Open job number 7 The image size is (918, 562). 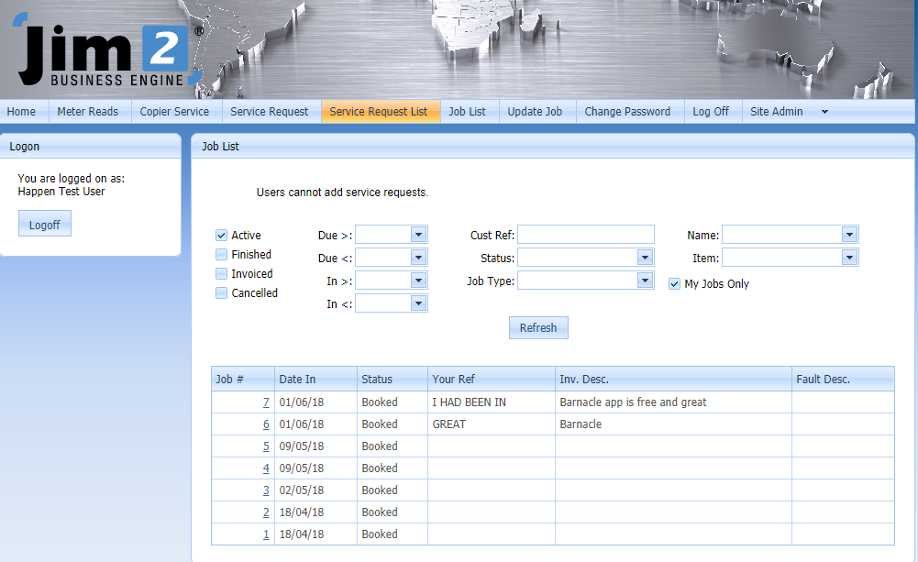pos(266,402)
